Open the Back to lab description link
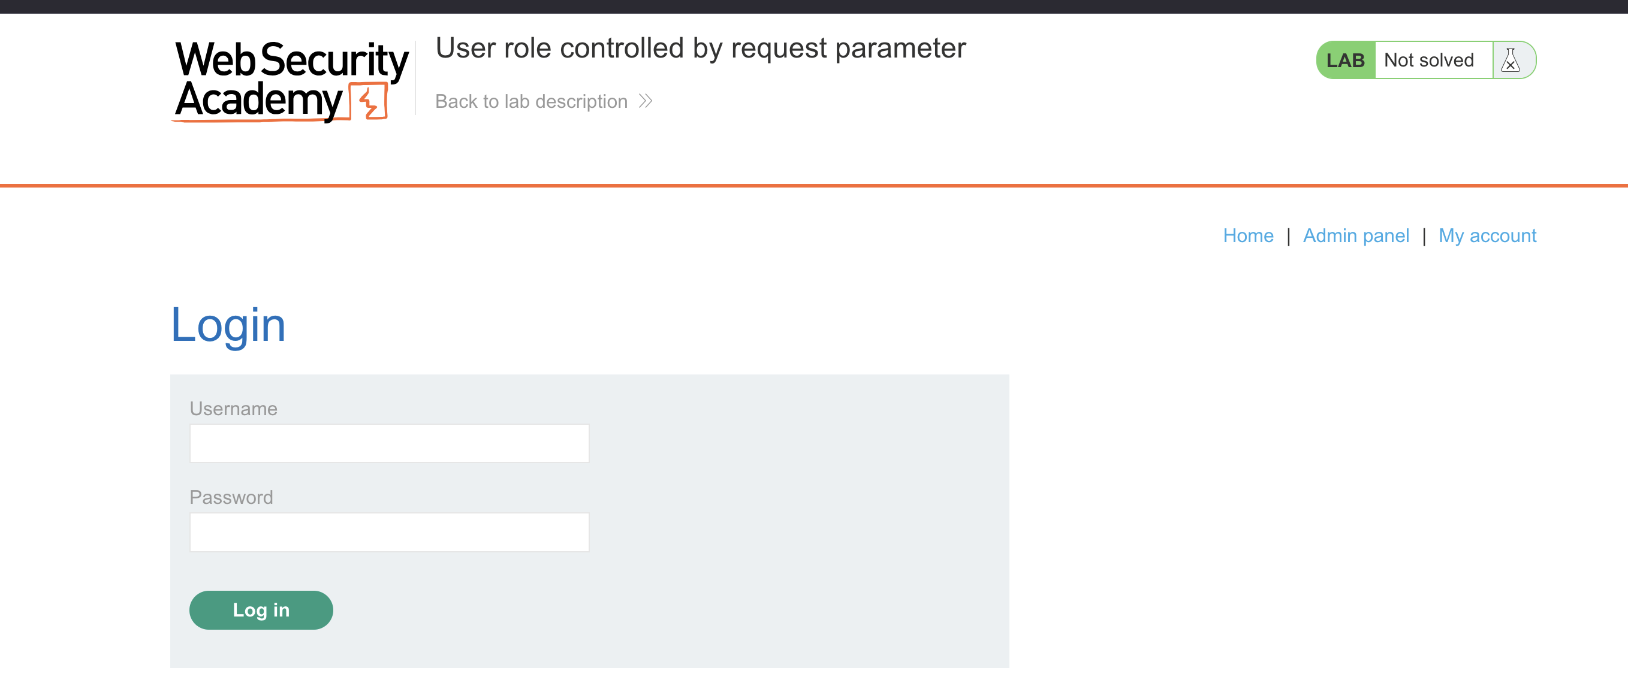 [x=531, y=101]
